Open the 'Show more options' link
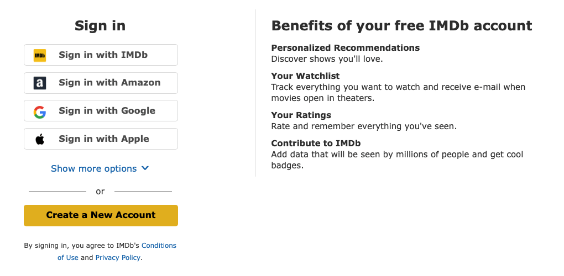This screenshot has height=276, width=564. (94, 168)
